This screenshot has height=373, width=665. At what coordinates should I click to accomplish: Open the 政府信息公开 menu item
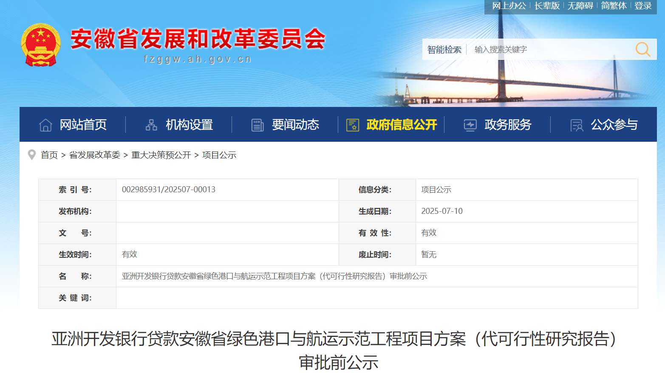402,125
